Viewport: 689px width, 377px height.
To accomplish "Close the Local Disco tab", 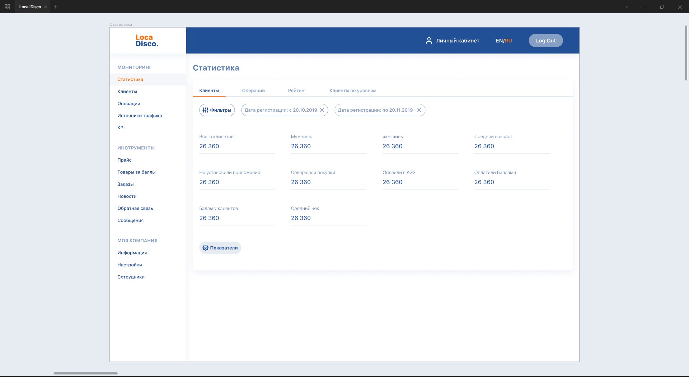I will (46, 7).
